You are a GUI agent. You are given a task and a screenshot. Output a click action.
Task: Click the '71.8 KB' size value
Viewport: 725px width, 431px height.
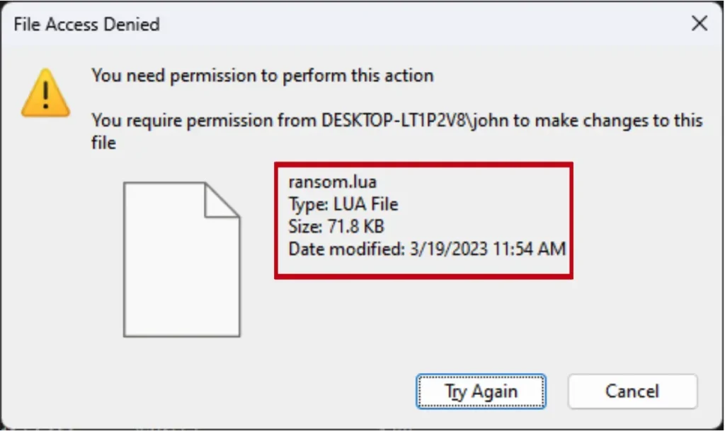pos(355,227)
